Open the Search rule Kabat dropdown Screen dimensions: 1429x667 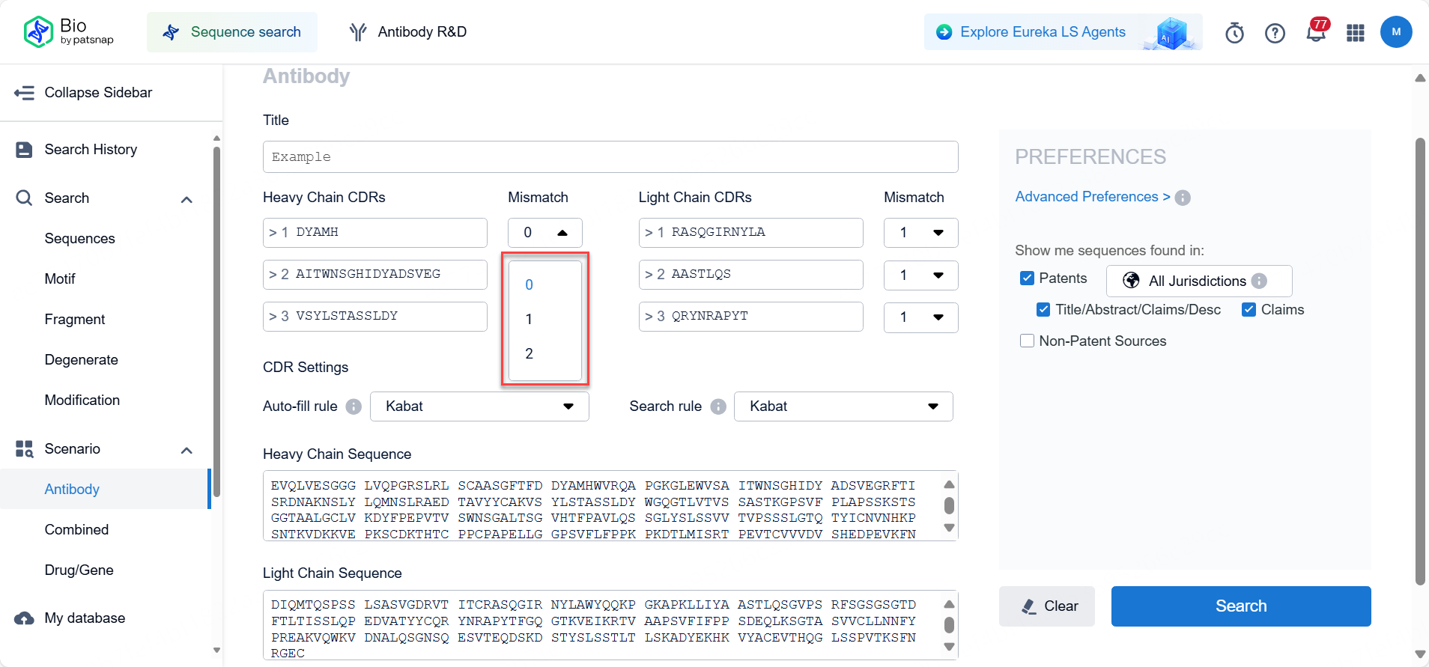coord(843,406)
